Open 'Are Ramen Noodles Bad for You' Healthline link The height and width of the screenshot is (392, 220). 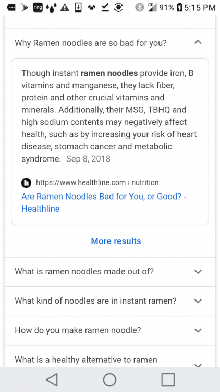pyautogui.click(x=104, y=202)
